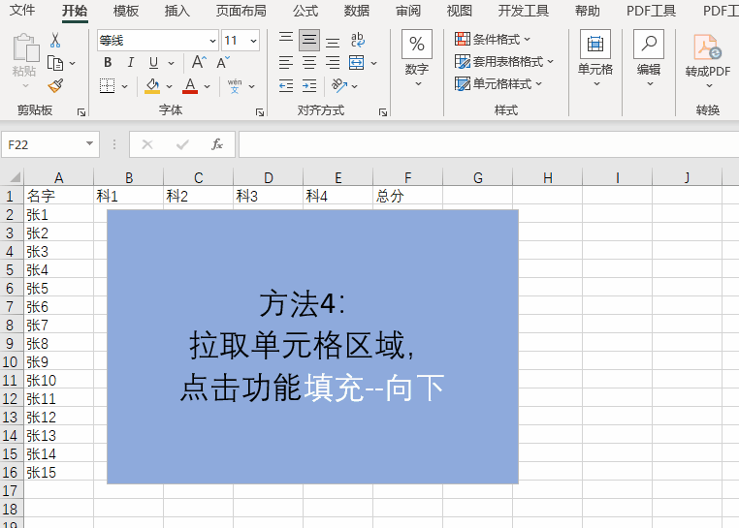739x528 pixels.
Task: Align text to bottom
Action: [333, 43]
